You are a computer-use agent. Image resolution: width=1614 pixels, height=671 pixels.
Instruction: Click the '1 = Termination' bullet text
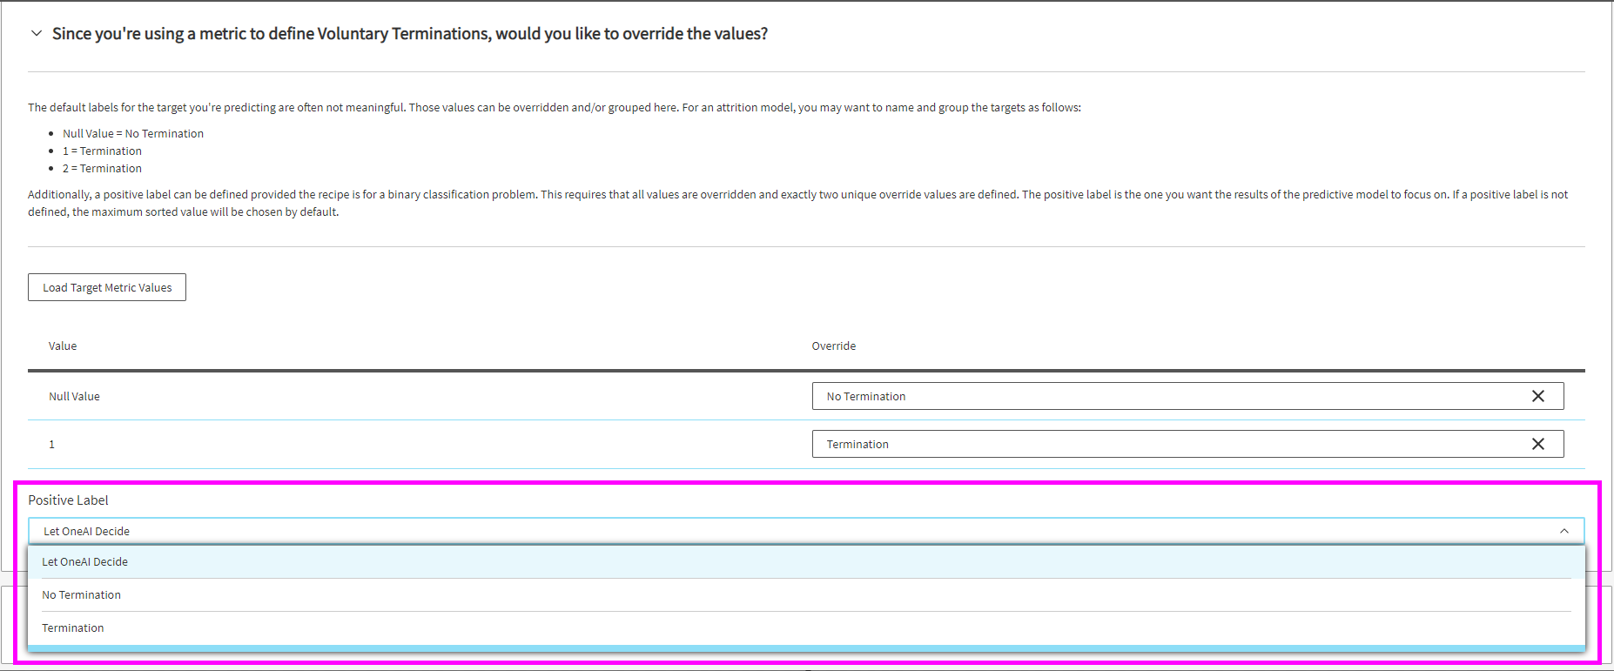pyautogui.click(x=102, y=151)
